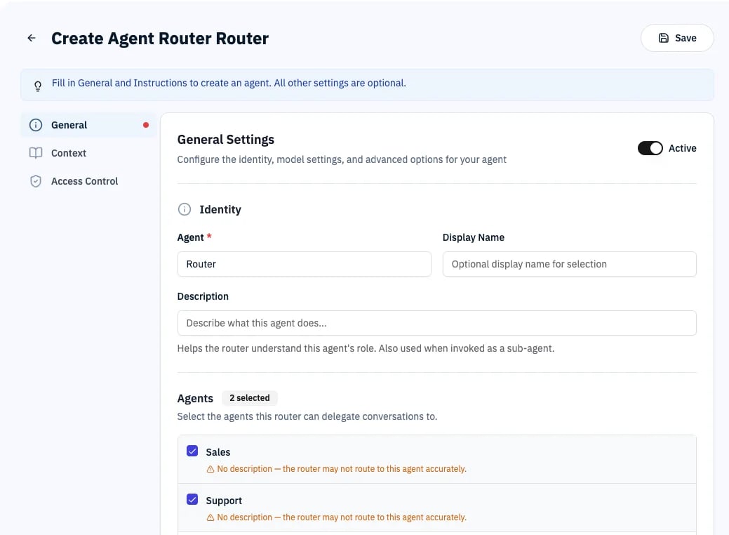The image size is (729, 535).
Task: Click the 'Sales' agent label
Action: click(x=218, y=452)
